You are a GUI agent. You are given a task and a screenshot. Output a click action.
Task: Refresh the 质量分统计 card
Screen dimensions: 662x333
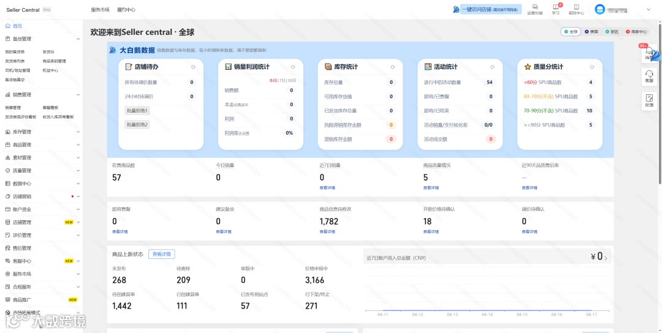pos(592,67)
